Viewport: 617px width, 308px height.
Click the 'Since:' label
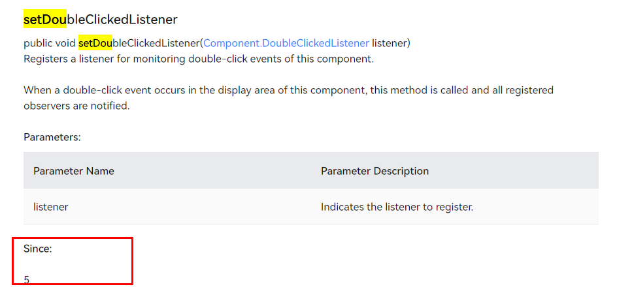tap(38, 248)
